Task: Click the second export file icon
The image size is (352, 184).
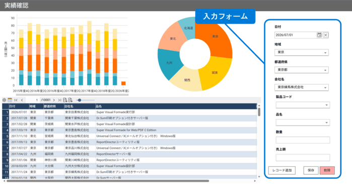Action: tap(71, 100)
